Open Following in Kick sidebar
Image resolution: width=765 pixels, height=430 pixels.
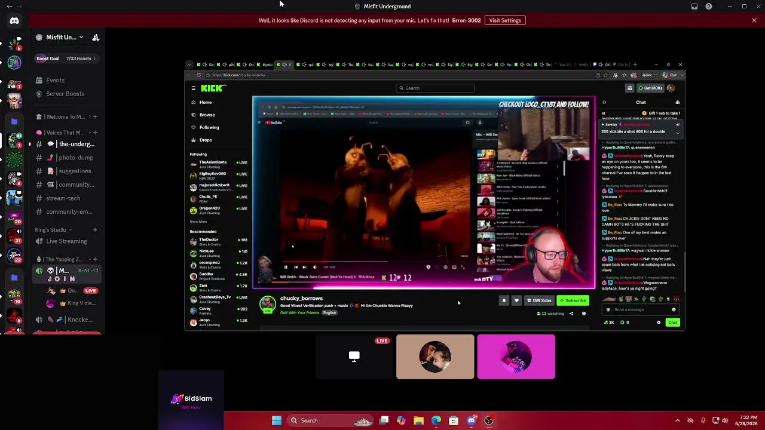[209, 127]
